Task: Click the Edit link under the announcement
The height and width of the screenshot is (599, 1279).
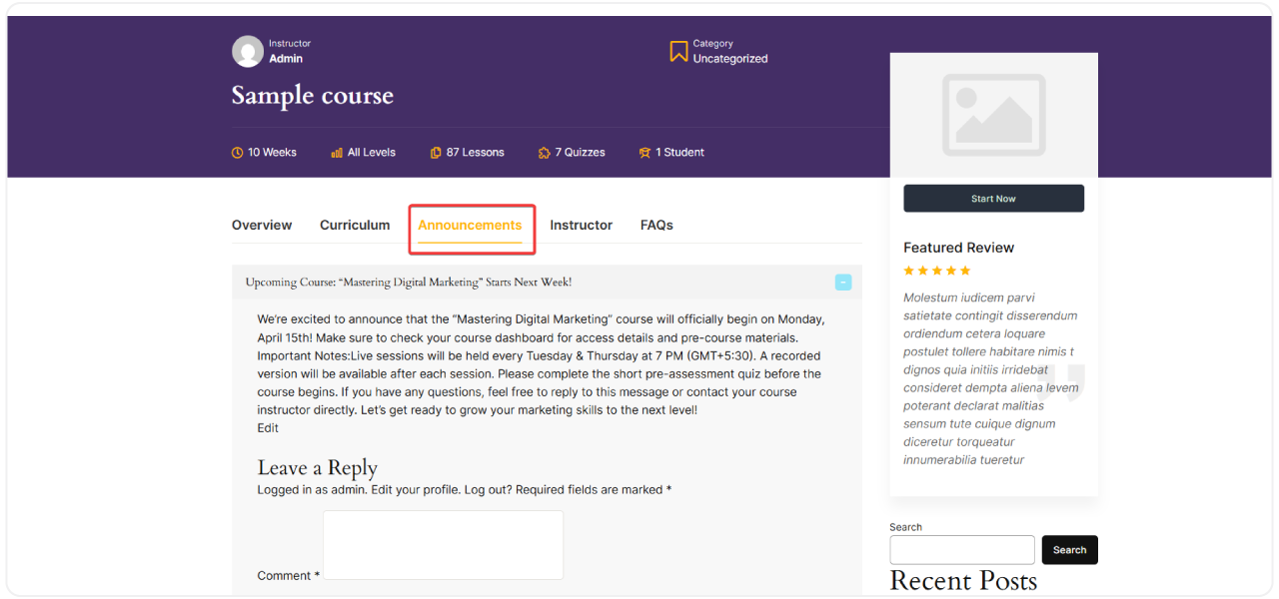Action: click(x=268, y=428)
